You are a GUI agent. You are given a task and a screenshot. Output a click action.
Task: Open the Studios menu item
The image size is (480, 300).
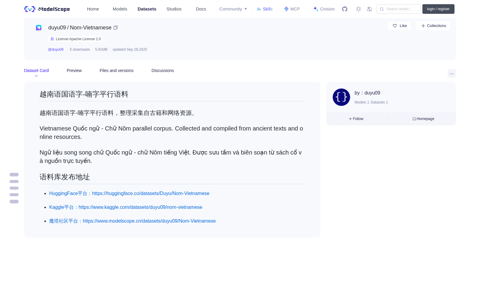(174, 9)
